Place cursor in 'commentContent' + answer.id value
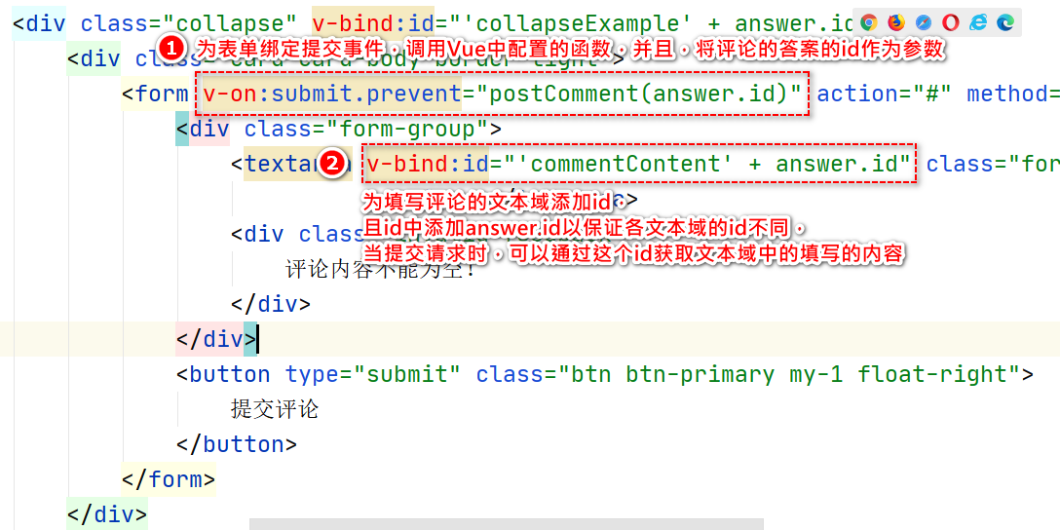 click(x=700, y=164)
